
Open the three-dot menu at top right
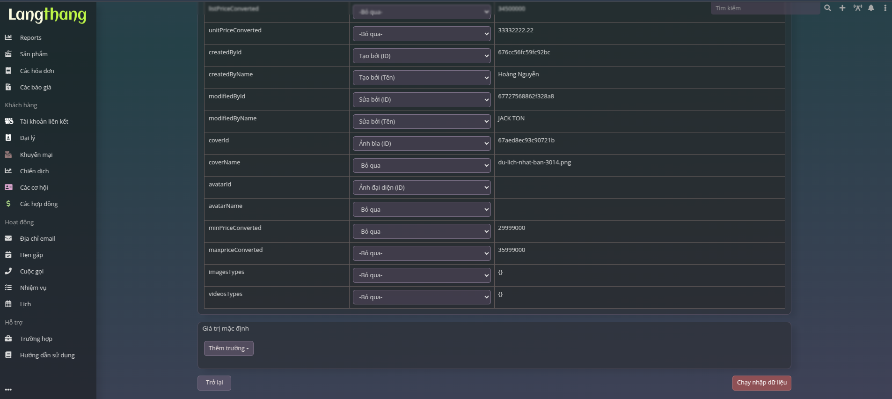point(885,8)
